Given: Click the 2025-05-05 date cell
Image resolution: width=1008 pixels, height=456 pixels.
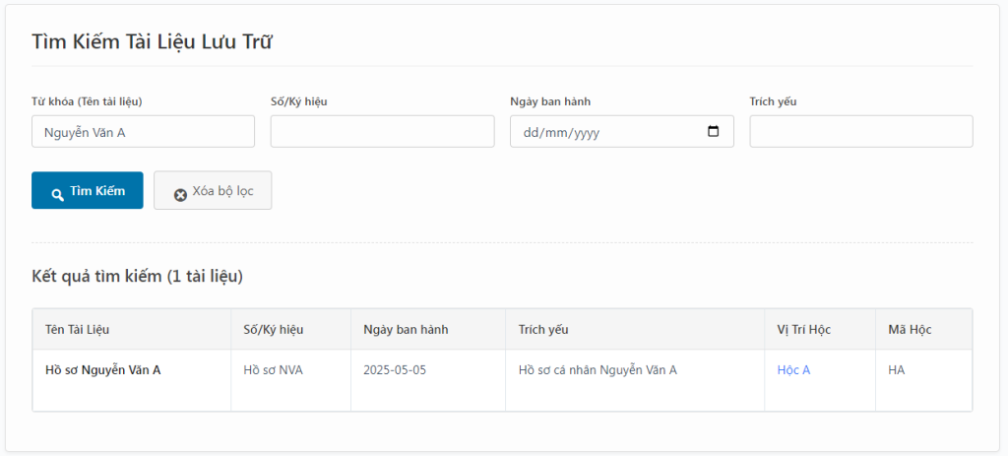Looking at the screenshot, I should coord(395,370).
